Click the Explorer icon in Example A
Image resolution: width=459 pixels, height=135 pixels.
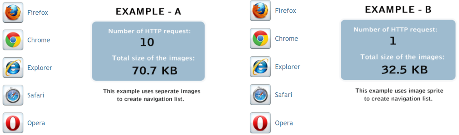pos(13,67)
